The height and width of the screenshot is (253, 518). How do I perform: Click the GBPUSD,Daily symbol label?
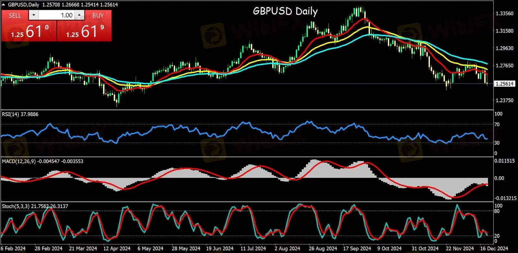[x=23, y=5]
